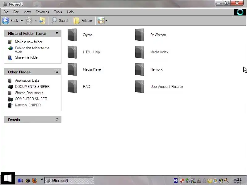Click the taskbar clock
The image size is (247, 185).
click(237, 181)
